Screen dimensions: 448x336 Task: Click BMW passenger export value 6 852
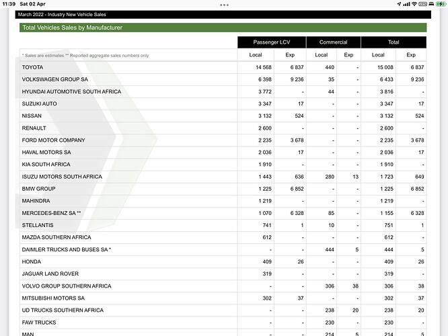point(297,189)
